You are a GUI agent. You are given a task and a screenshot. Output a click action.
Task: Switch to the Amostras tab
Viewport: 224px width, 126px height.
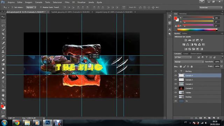tap(183, 14)
